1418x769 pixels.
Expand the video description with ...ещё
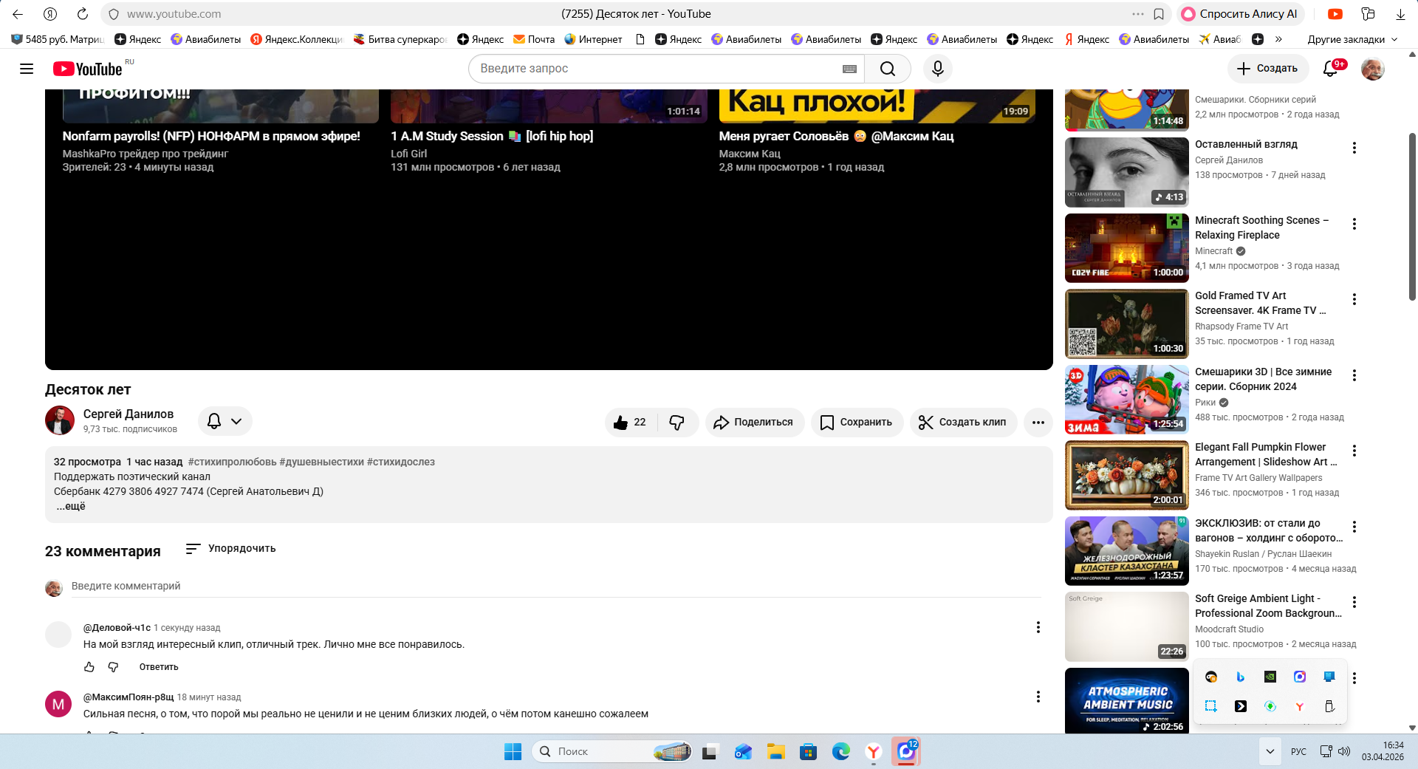(x=71, y=506)
